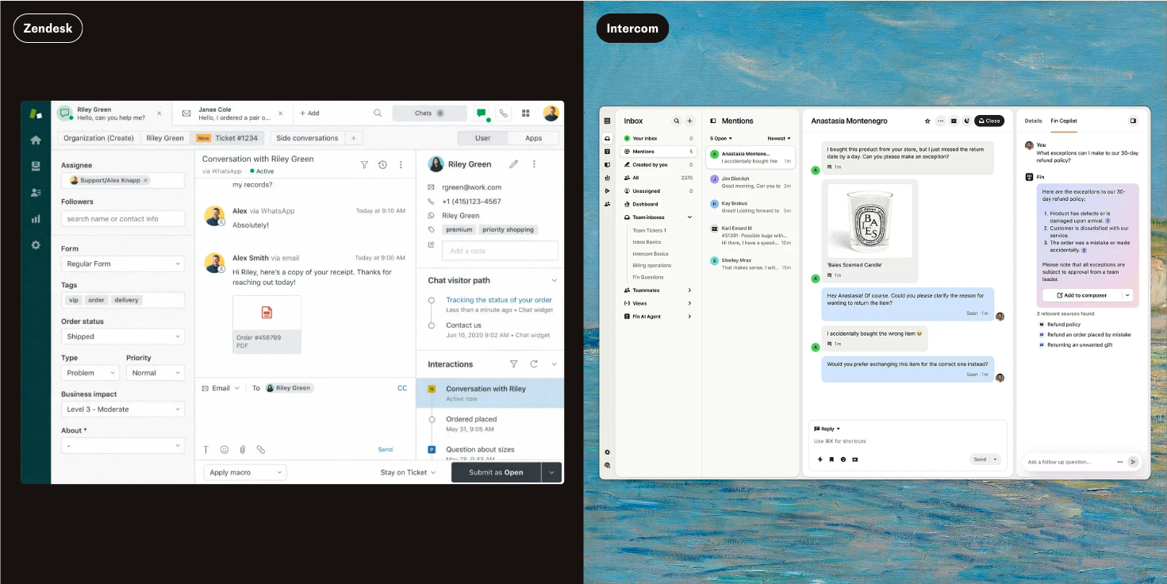Open the Priority dropdown set to Normal
Viewport: 1167px width, 584px height.
pos(155,373)
